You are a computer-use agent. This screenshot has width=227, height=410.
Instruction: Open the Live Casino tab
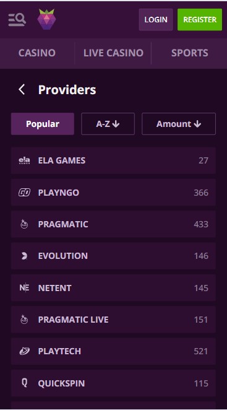[x=113, y=53]
